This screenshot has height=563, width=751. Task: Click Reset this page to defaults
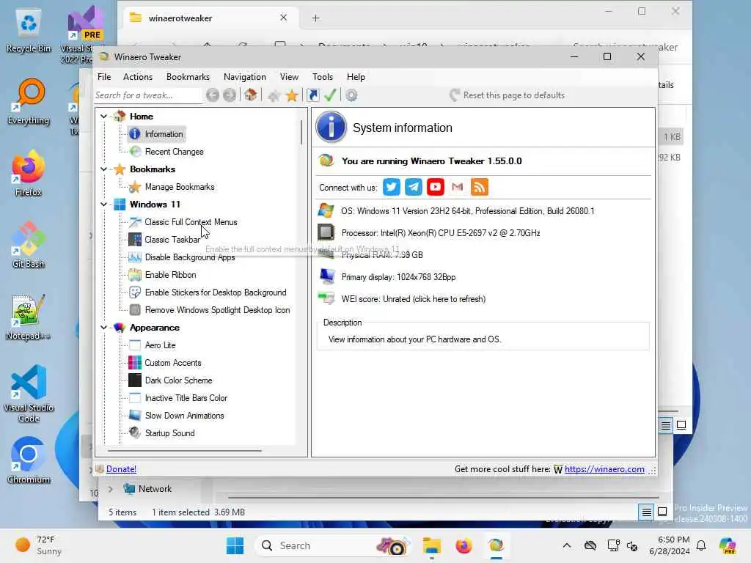[x=508, y=95]
